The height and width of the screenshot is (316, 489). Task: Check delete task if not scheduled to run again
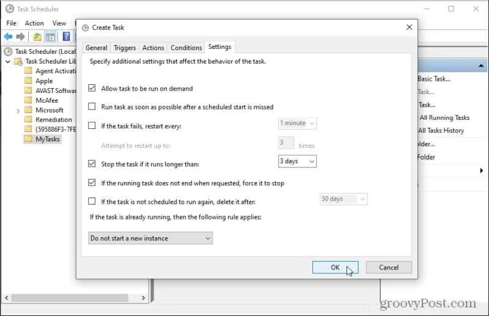click(92, 201)
